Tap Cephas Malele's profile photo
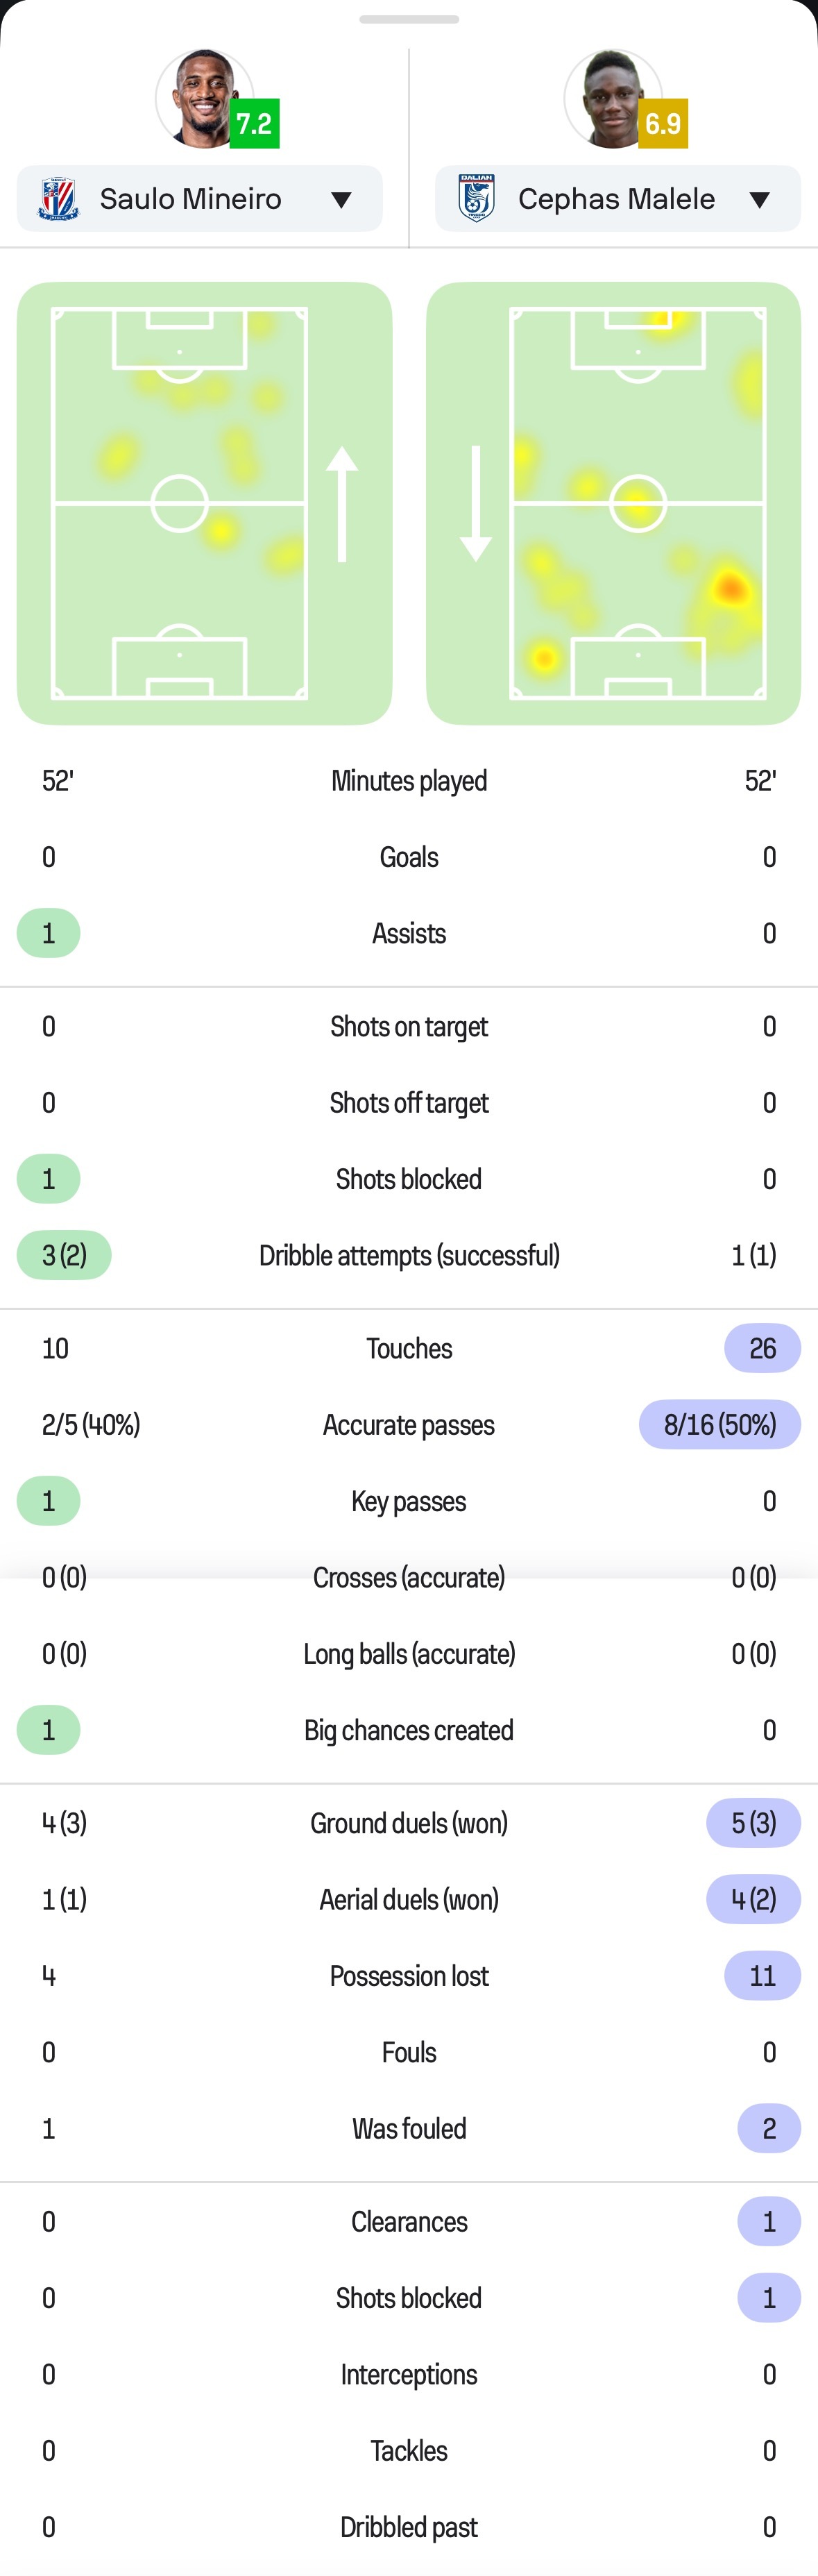This screenshot has width=818, height=2576. pos(612,98)
